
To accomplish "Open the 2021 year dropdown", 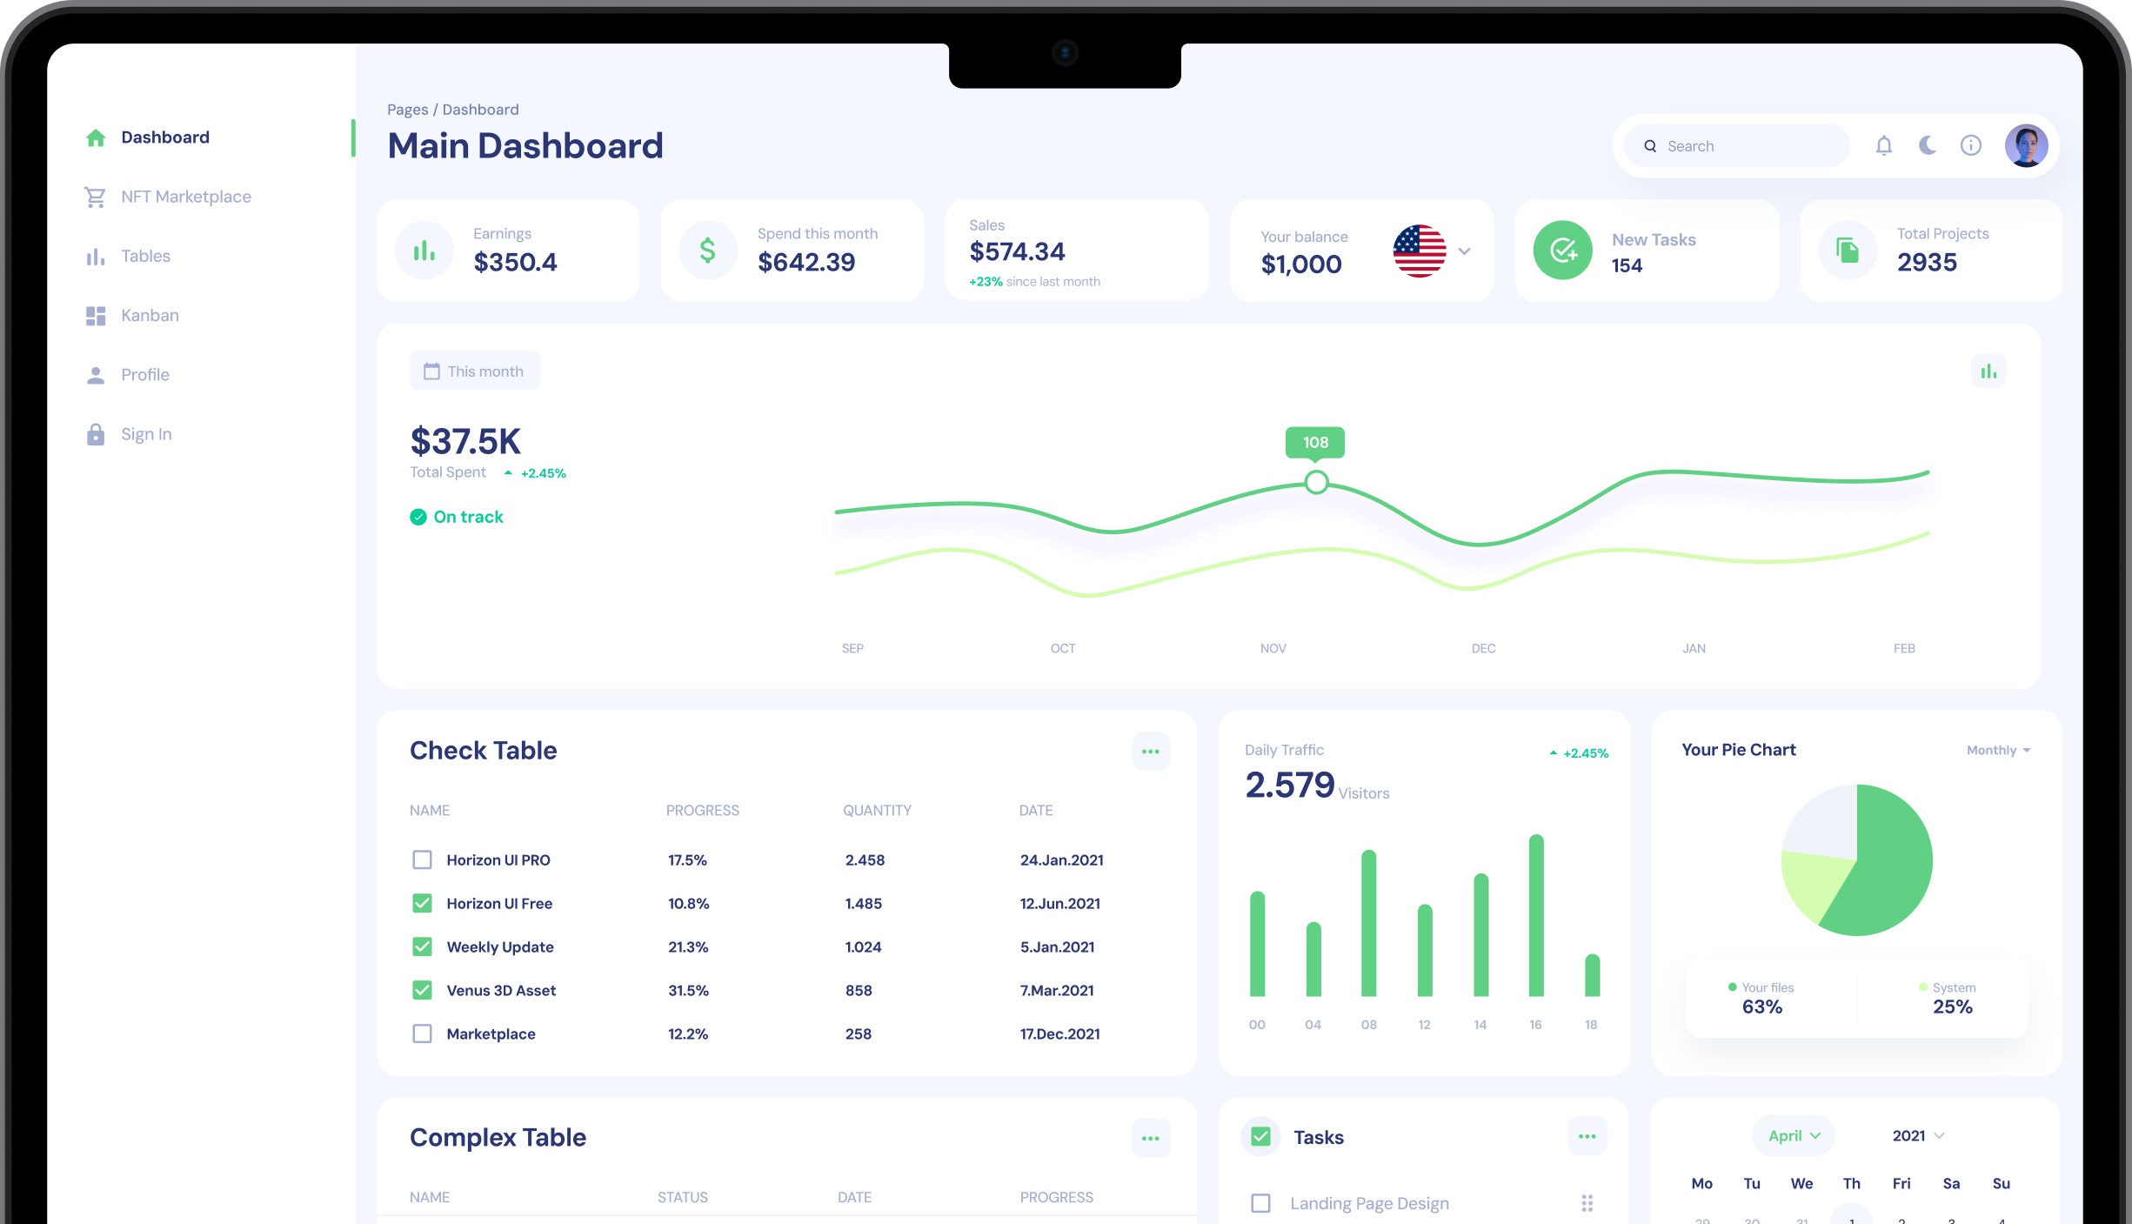I will [x=1918, y=1136].
